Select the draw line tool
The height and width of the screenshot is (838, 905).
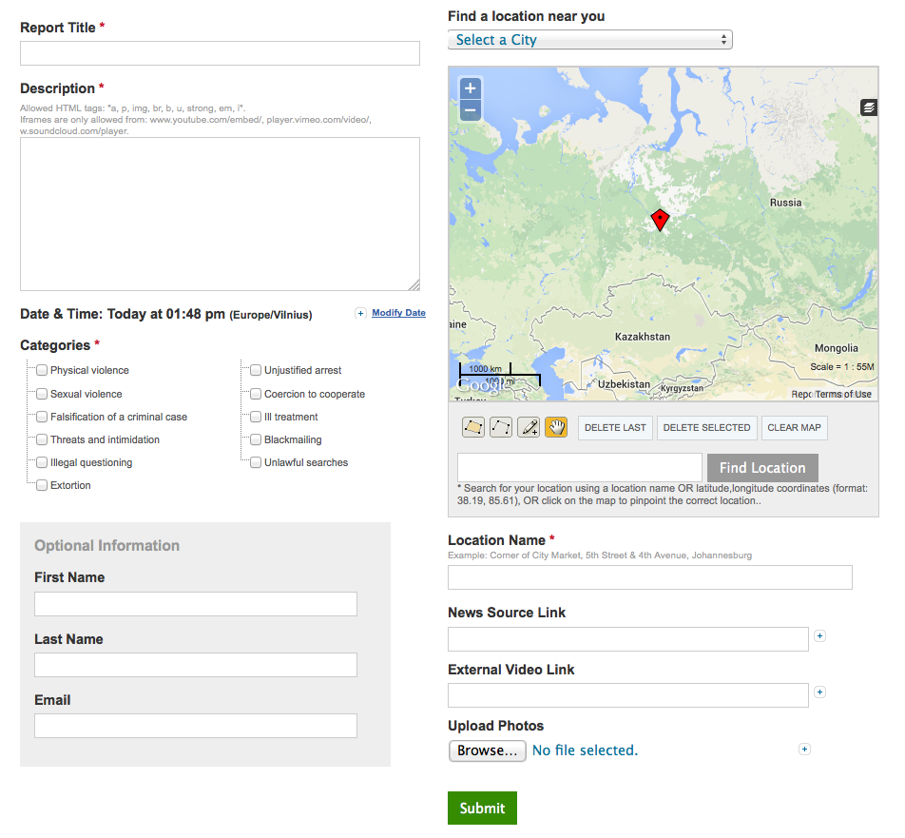coord(501,428)
